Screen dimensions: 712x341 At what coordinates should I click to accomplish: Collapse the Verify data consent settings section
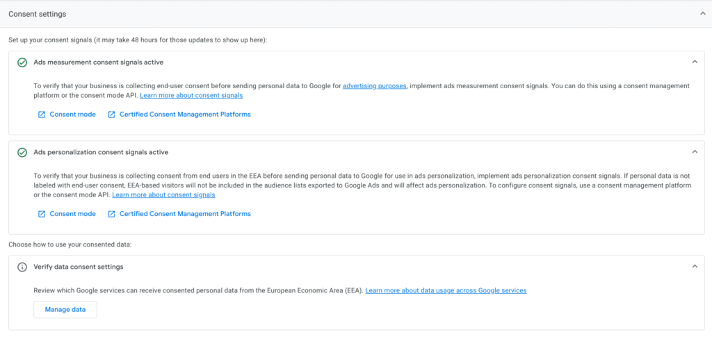click(694, 266)
